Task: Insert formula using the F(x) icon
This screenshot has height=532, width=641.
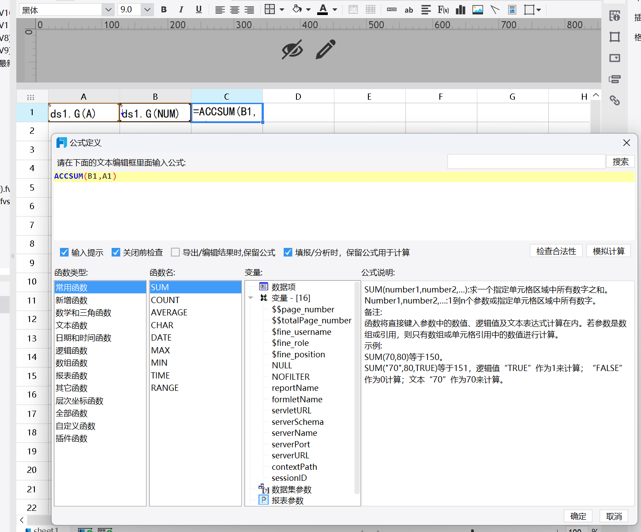Action: tap(443, 10)
